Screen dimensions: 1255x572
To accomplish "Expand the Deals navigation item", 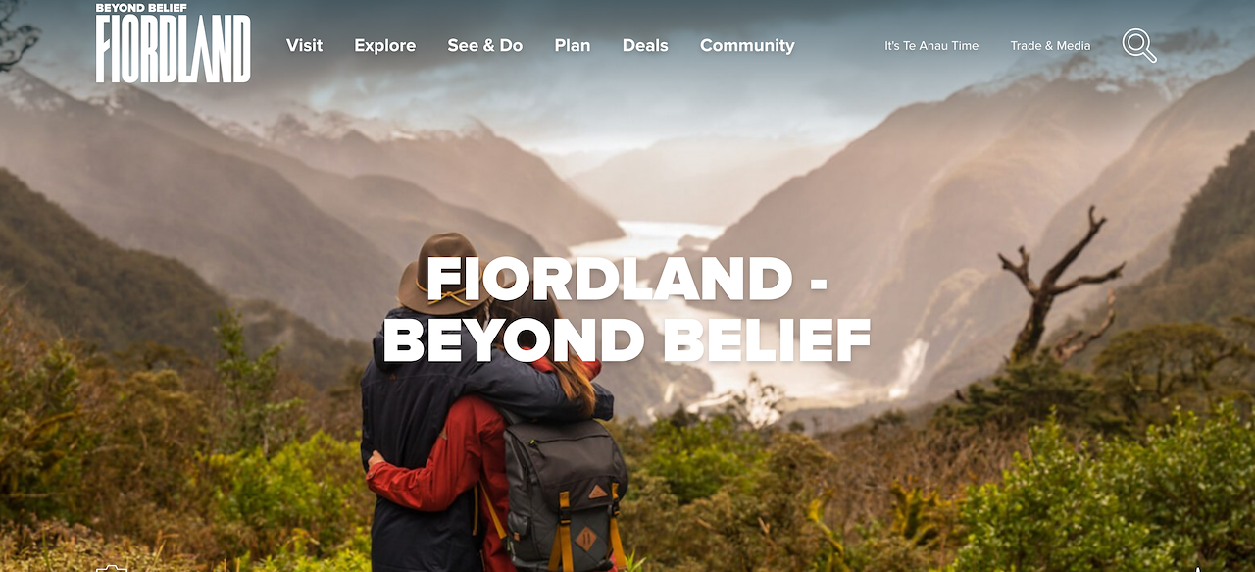I will click(645, 45).
